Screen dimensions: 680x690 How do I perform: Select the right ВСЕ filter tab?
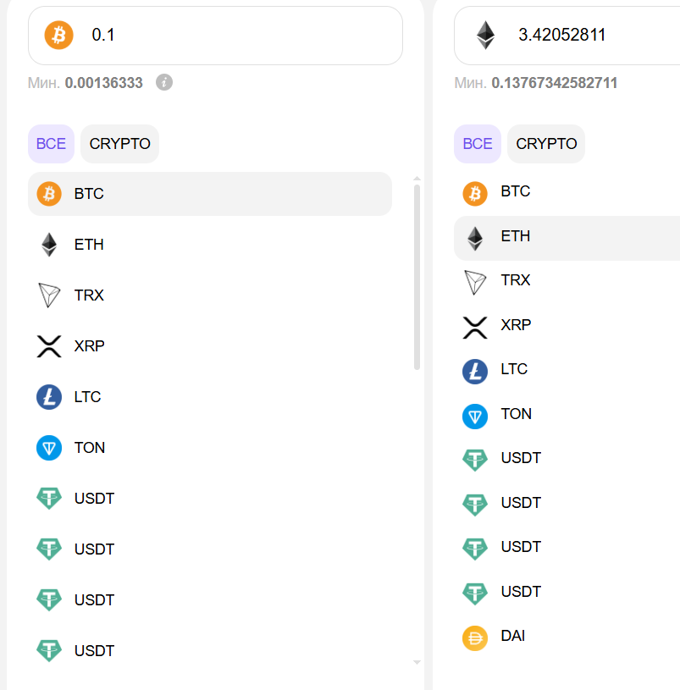tap(478, 144)
